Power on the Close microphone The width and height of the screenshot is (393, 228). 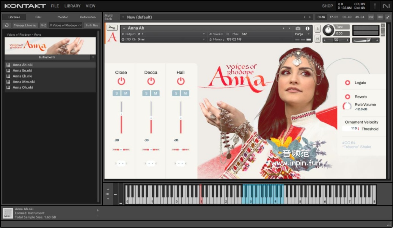[121, 81]
